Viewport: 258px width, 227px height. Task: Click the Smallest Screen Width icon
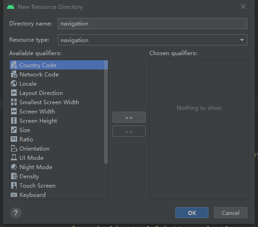click(x=14, y=102)
